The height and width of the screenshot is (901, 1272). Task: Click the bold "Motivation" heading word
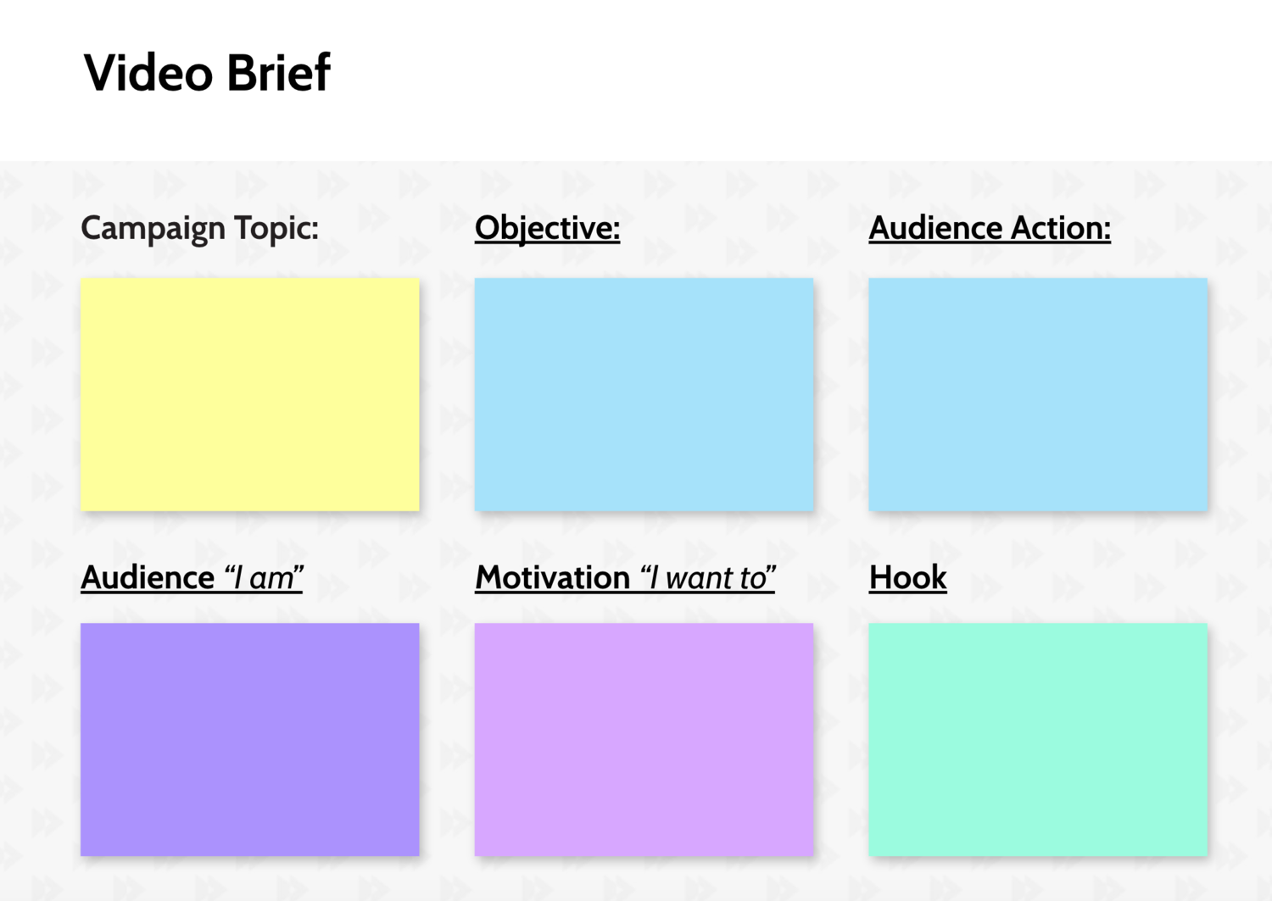552,578
